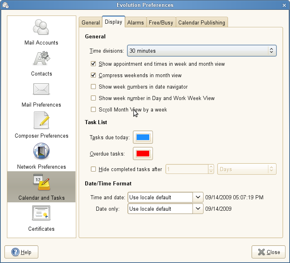Click the Network Preferences label
Viewport: 290px width, 263px height.
click(42, 167)
